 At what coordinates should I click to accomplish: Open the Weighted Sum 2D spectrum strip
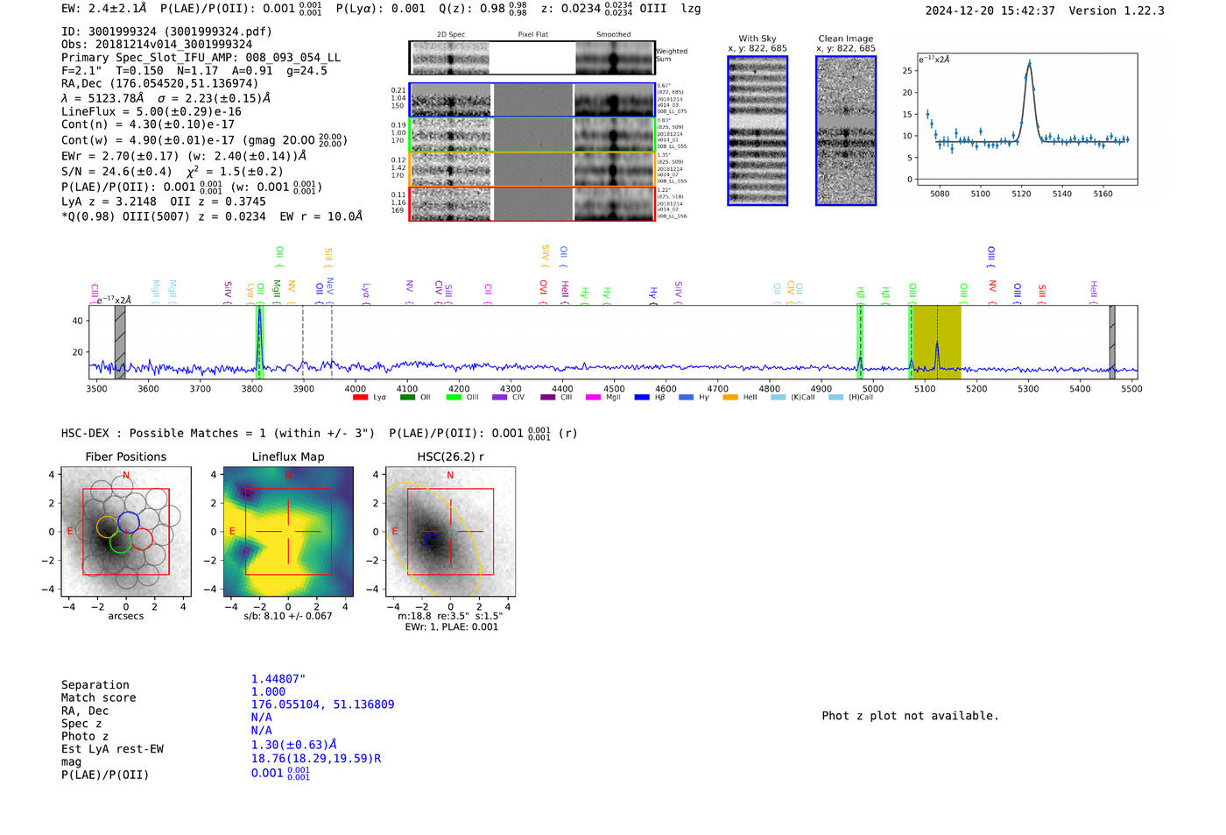[532, 58]
